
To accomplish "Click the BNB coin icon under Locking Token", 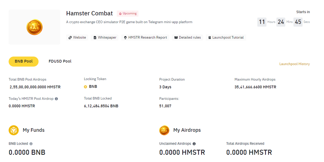I will pos(86,87).
